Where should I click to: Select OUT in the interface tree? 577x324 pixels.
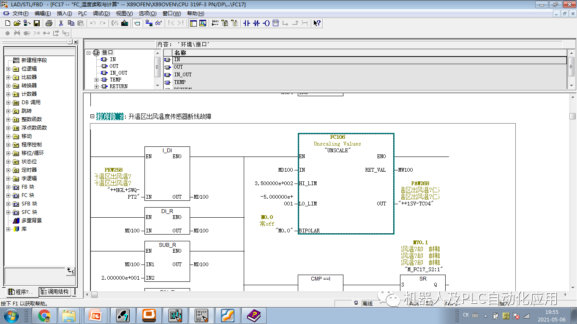(x=114, y=66)
